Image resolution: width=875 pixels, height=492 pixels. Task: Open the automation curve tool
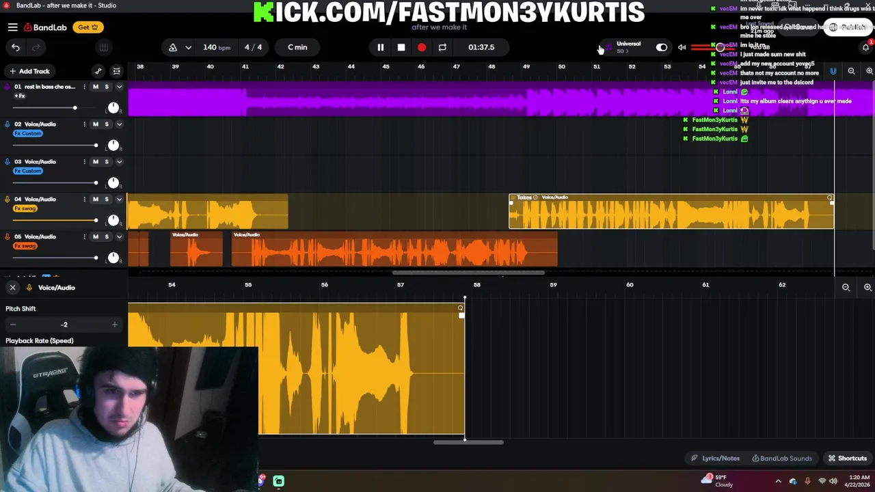tap(98, 71)
